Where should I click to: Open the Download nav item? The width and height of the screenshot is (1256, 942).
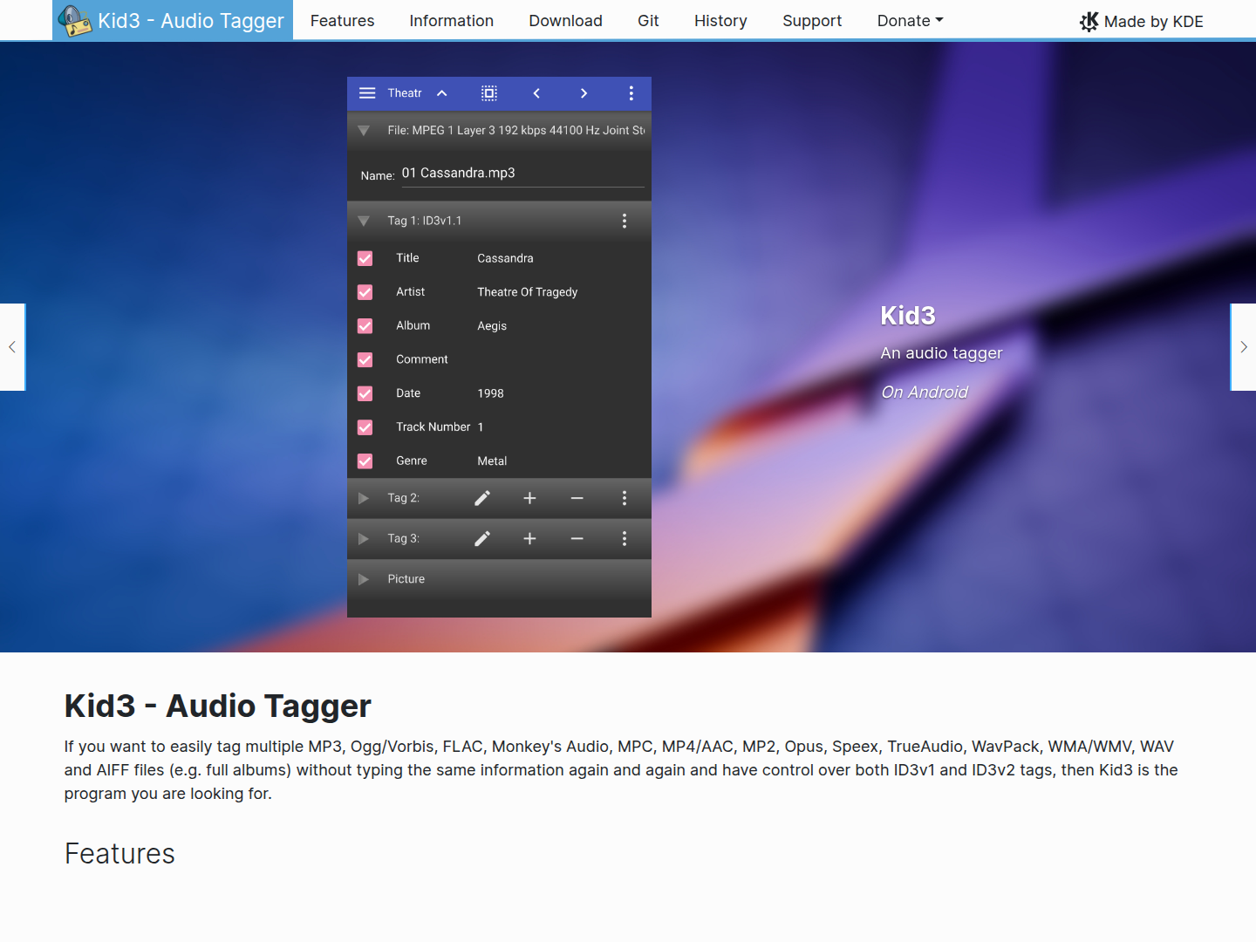pyautogui.click(x=565, y=21)
